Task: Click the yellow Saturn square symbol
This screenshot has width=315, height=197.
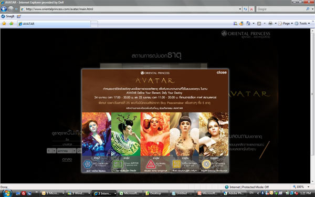Action: coord(176,164)
